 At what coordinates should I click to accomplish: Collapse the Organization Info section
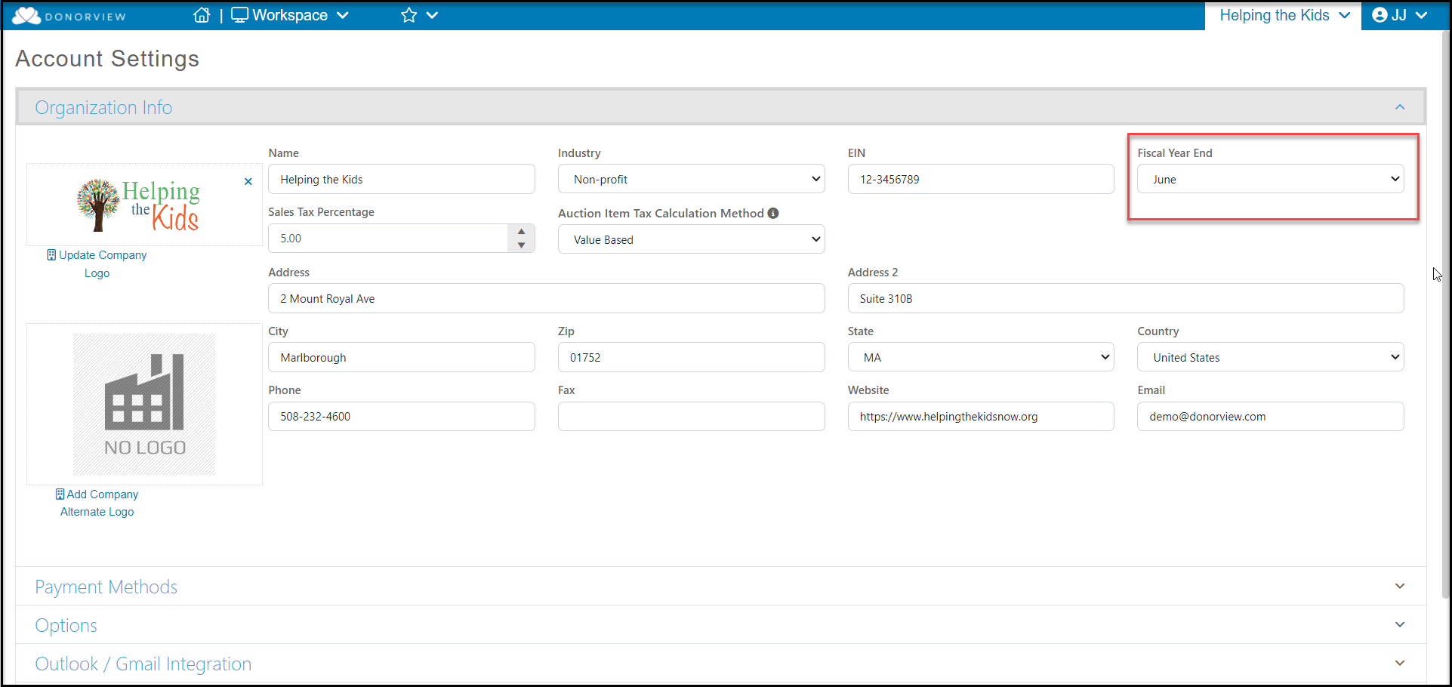[1400, 107]
